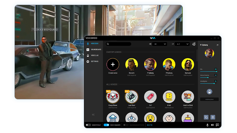Open the Settings tab
The height and width of the screenshot is (133, 237).
(x=93, y=61)
